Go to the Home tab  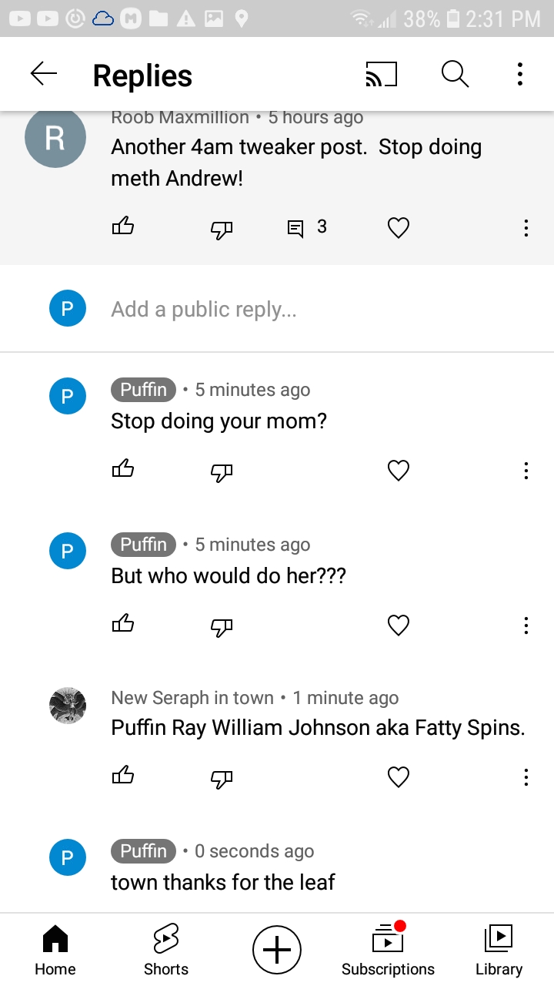click(x=55, y=950)
